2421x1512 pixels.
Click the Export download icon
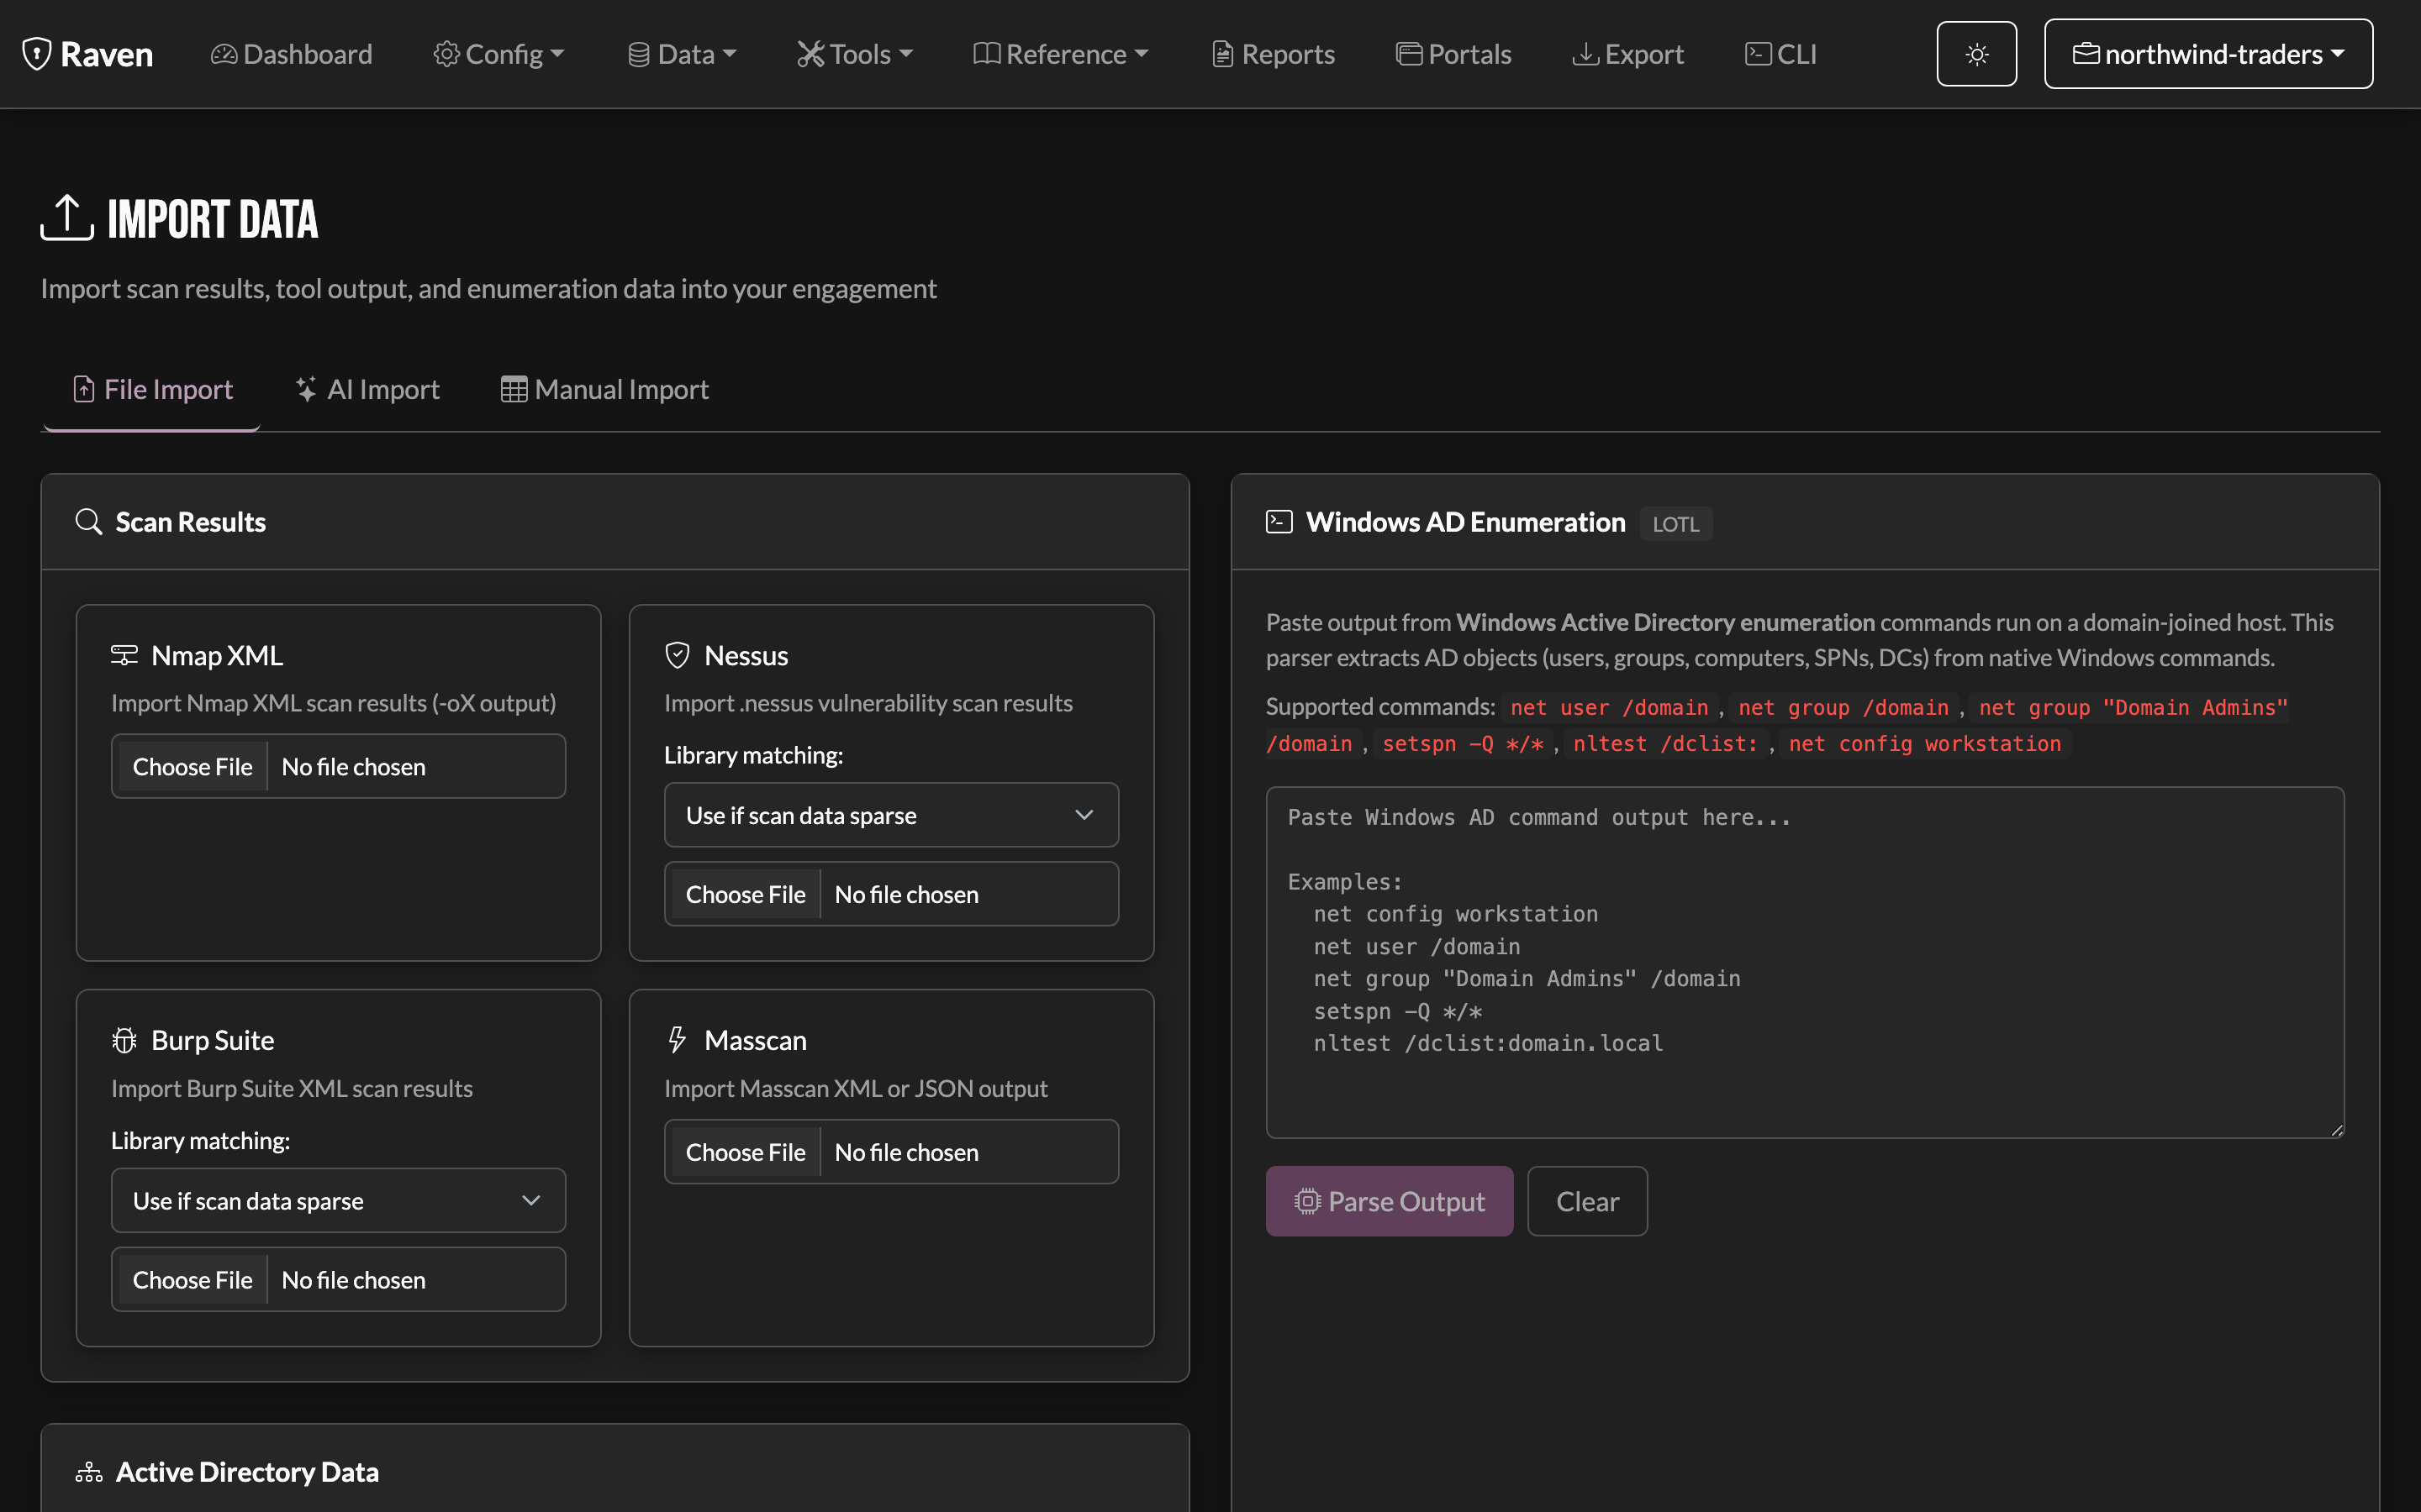click(x=1585, y=54)
